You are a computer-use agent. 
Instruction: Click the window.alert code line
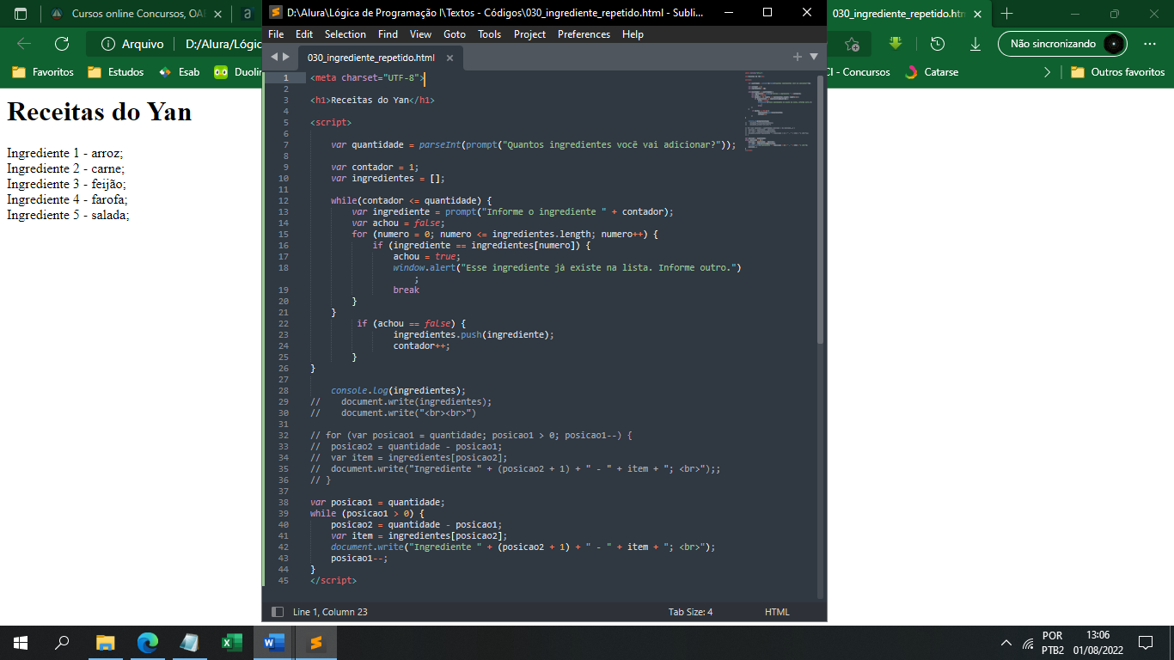click(x=567, y=267)
